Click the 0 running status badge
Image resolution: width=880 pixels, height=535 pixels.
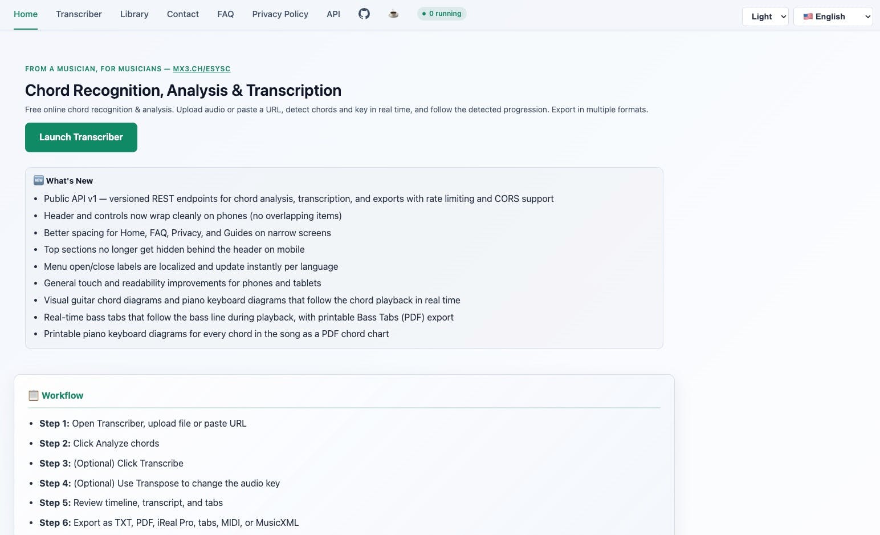point(442,14)
